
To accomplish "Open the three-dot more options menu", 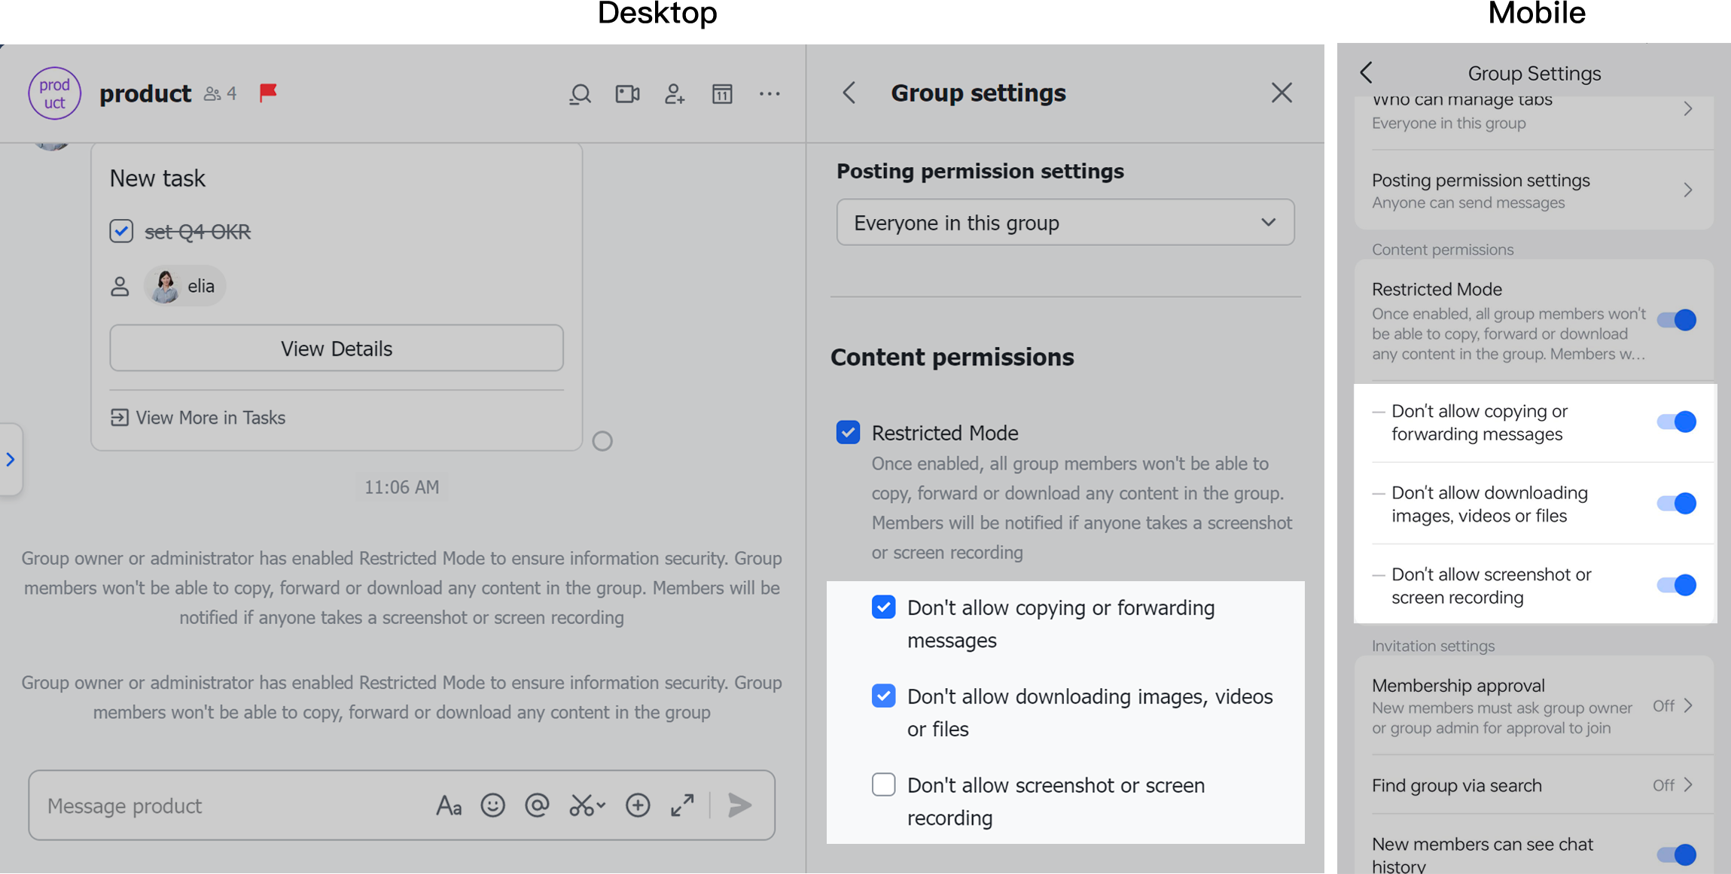I will 770,94.
